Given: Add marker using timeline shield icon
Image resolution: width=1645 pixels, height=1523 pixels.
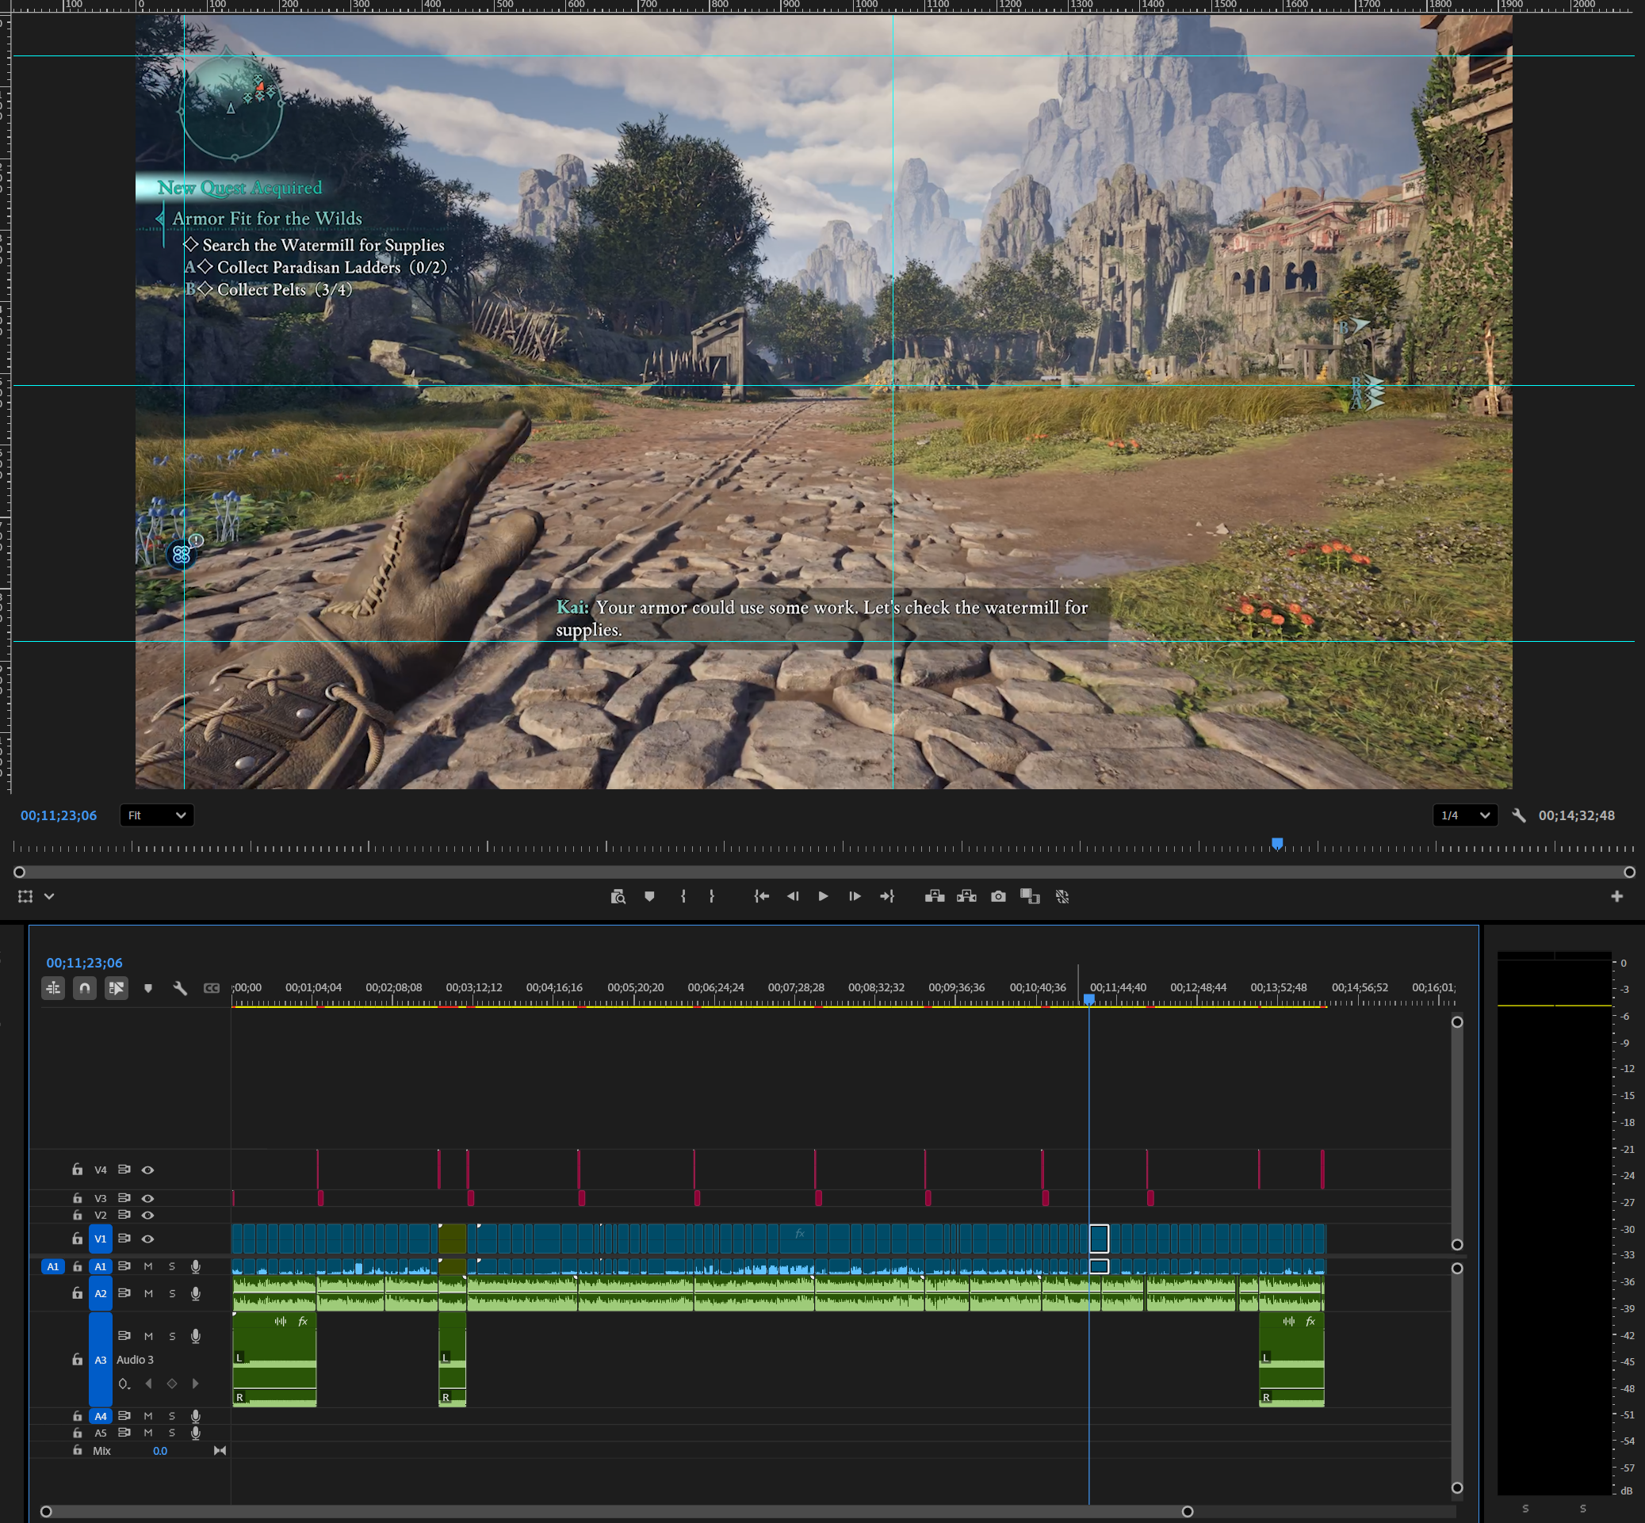Looking at the screenshot, I should pyautogui.click(x=148, y=987).
